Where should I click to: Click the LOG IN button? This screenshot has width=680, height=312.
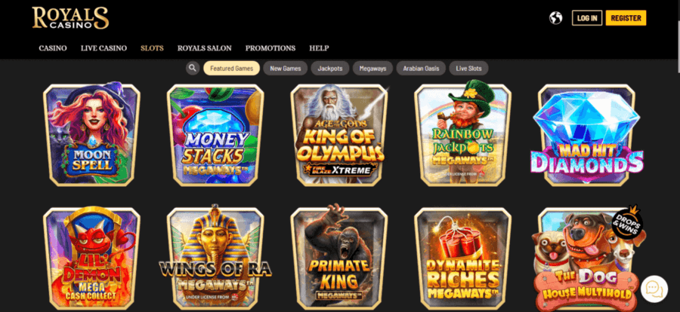coord(587,18)
